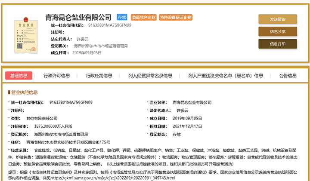Open the 列入严重违法失信名单（黑名单）信息 tab
Viewport: 310px width, 181px height.
point(226,76)
